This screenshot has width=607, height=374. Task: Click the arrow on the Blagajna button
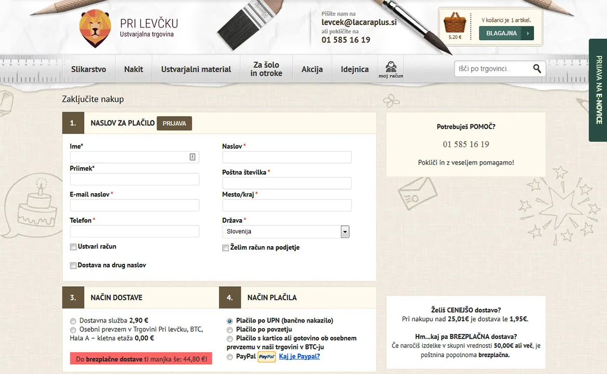coord(528,33)
